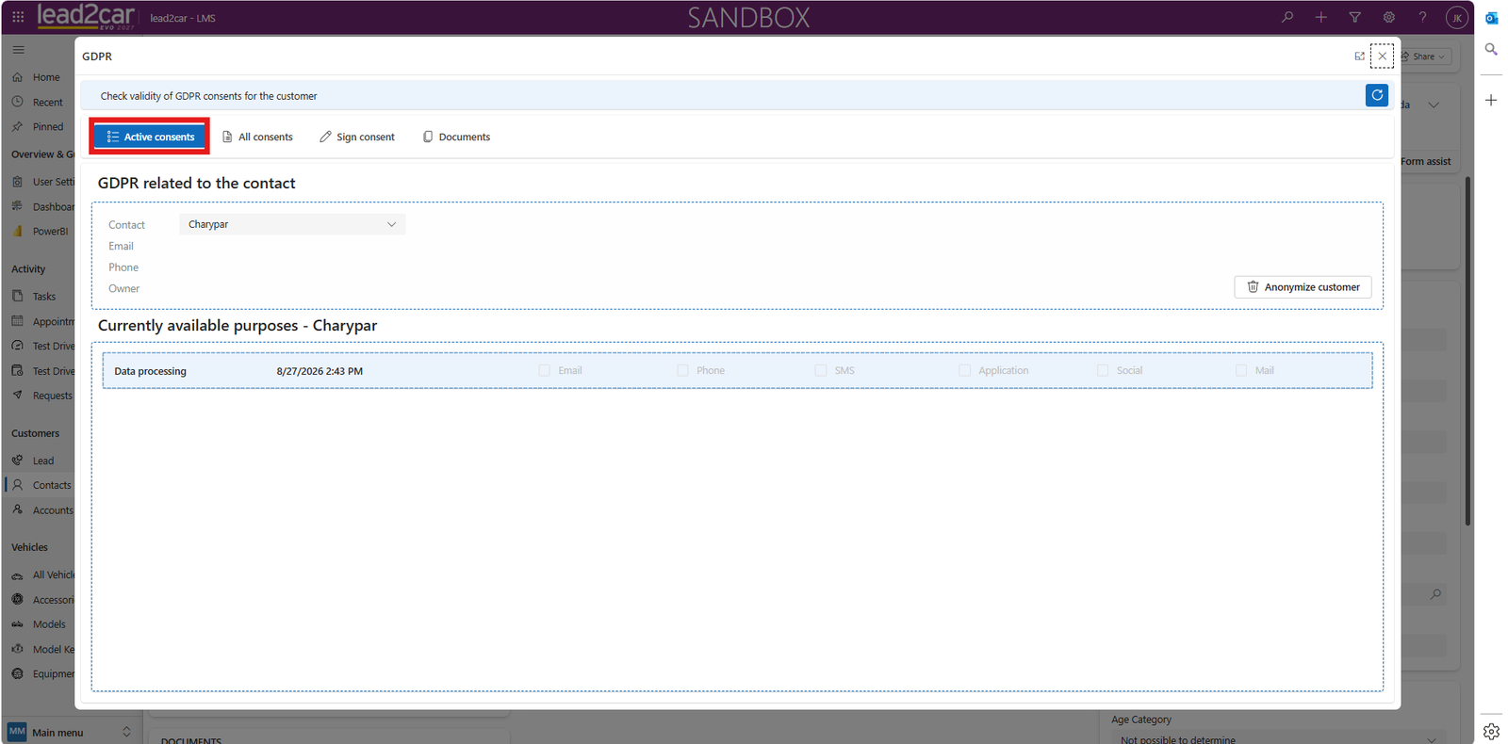Switch to the All consents tab
The height and width of the screenshot is (744, 1508).
(257, 137)
